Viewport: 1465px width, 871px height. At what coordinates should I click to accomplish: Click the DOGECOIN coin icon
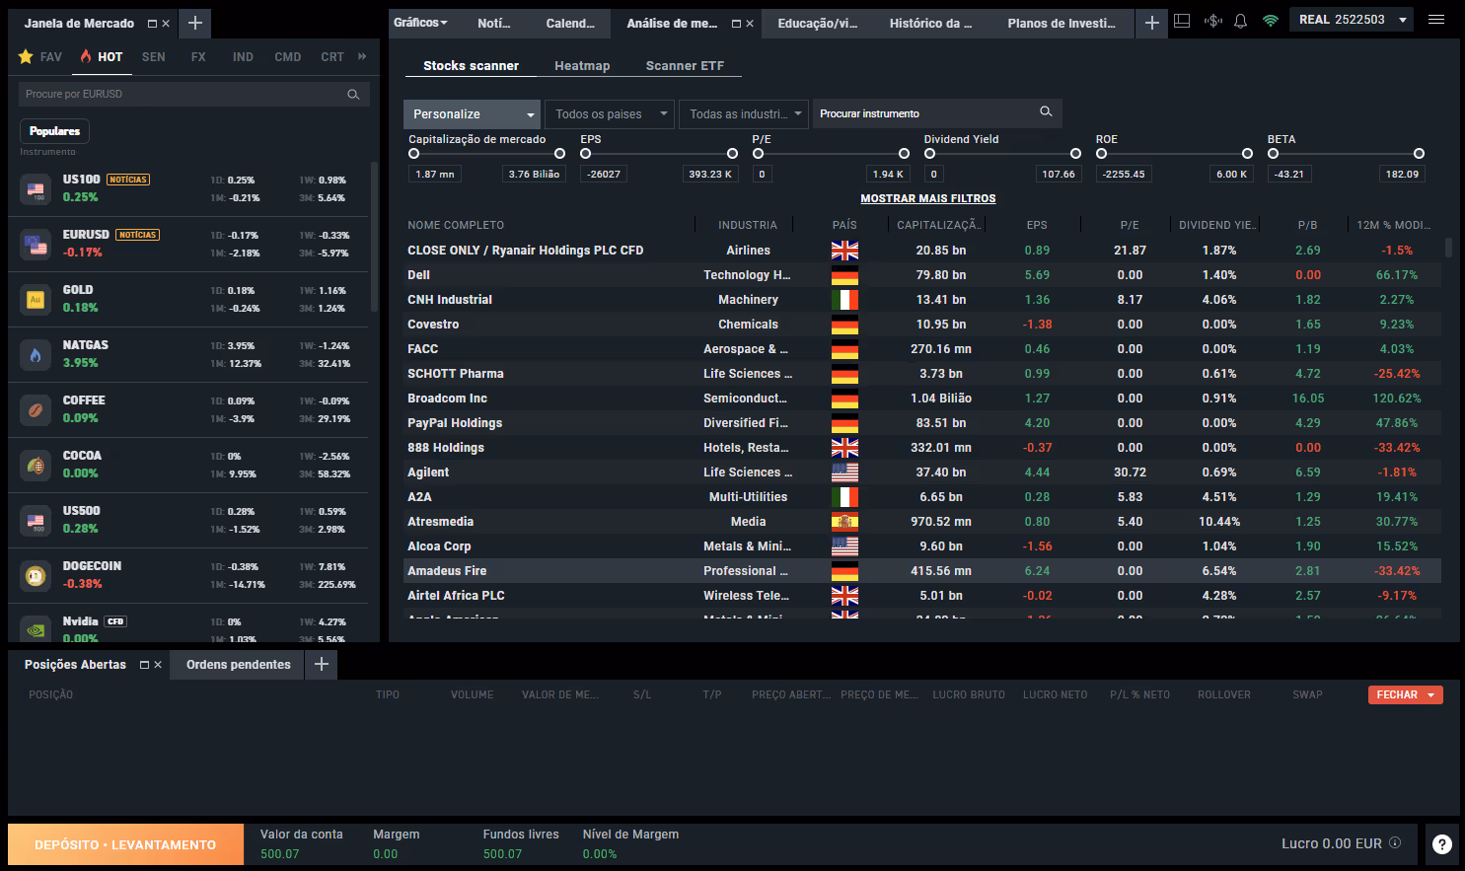36,575
